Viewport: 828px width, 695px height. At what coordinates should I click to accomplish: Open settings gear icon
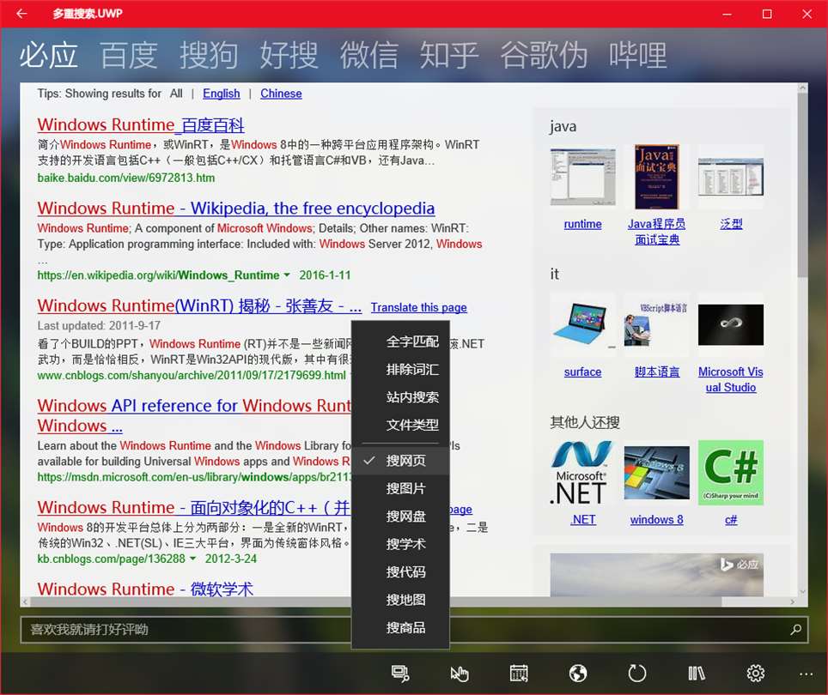(x=755, y=674)
